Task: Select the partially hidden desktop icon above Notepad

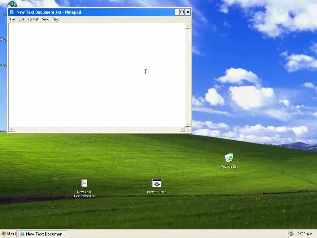Action: tap(12, 4)
